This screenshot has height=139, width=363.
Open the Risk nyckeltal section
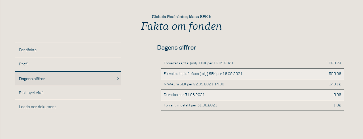point(68,93)
